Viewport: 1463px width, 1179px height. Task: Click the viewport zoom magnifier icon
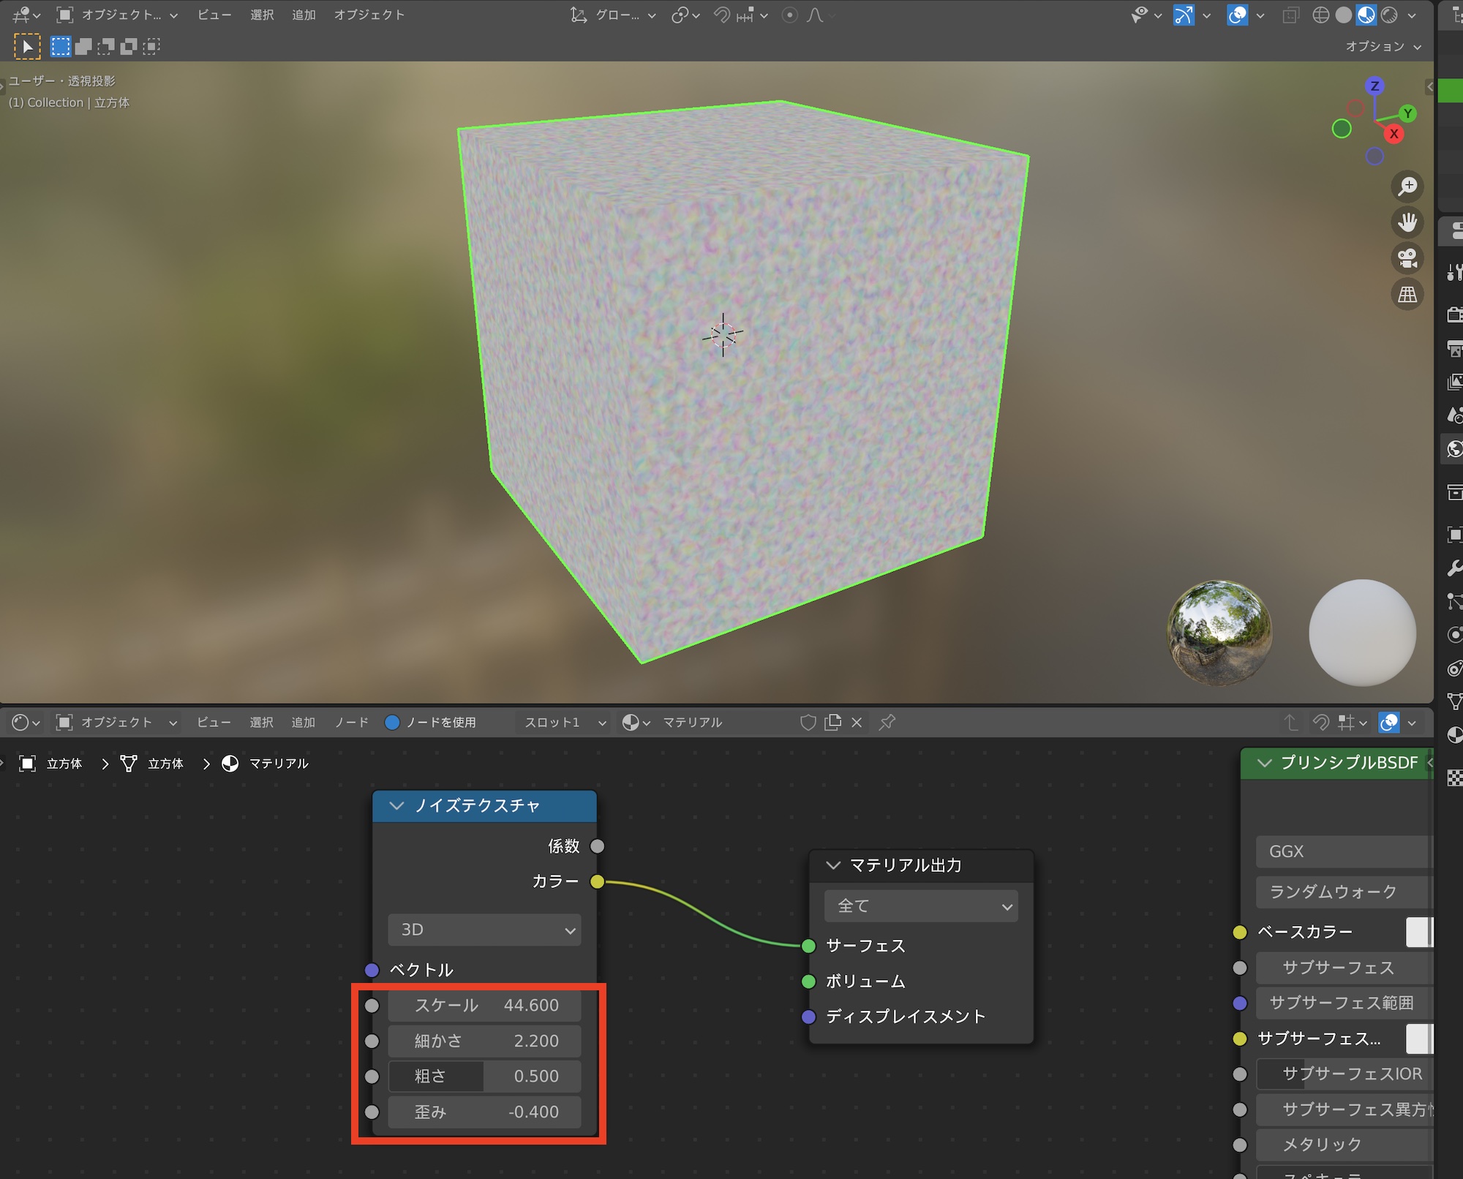pos(1407,187)
